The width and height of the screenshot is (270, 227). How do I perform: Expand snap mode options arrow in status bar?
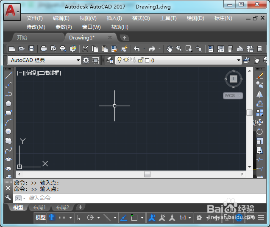pos(70,218)
